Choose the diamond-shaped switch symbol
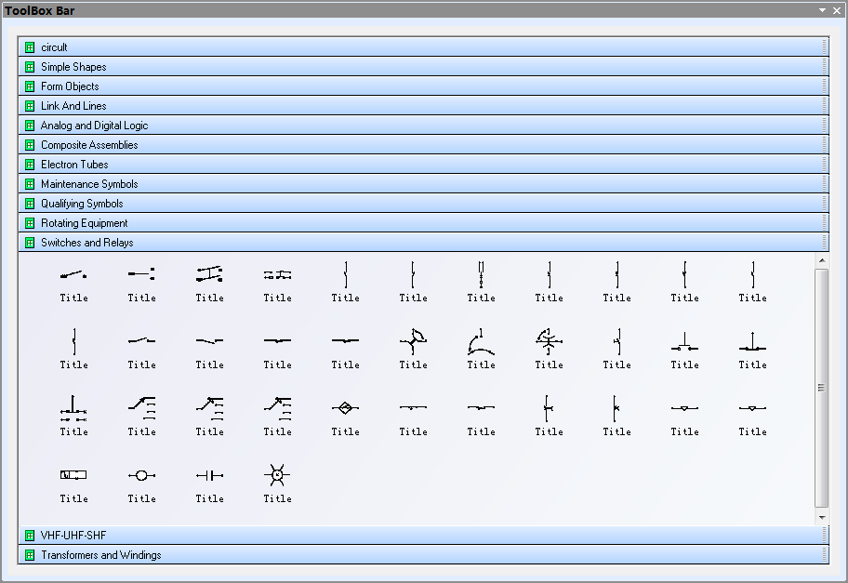The image size is (848, 583). tap(345, 408)
